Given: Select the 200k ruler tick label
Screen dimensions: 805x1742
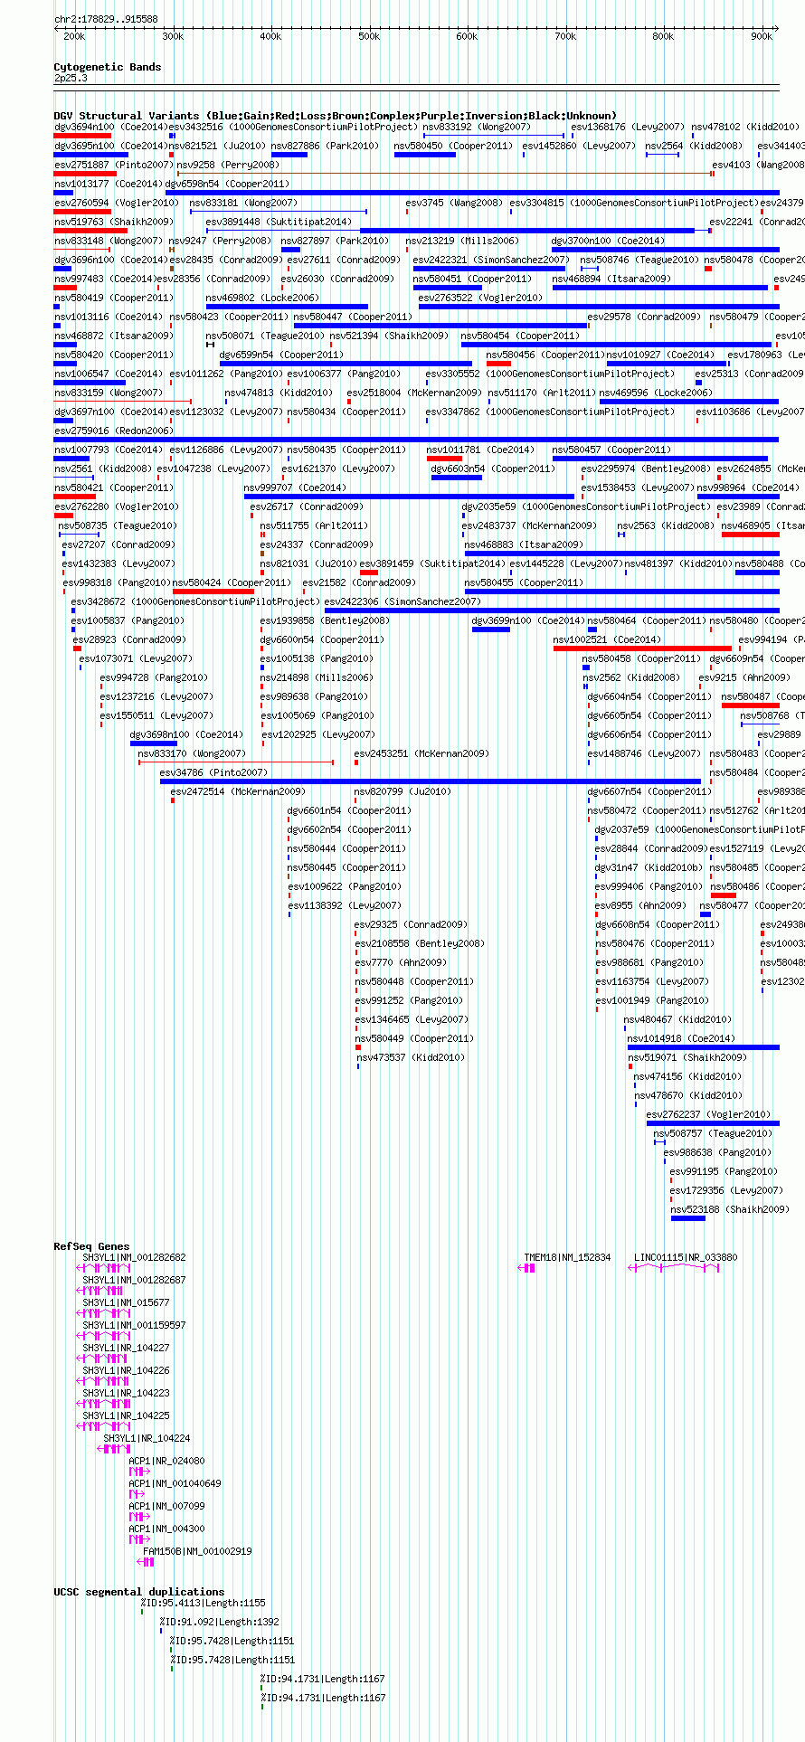Looking at the screenshot, I should point(74,37).
